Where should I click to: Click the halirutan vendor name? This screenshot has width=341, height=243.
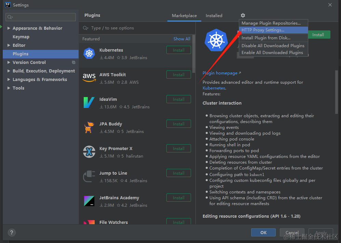pos(135,156)
